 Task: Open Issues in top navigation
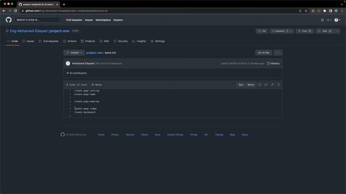89,20
